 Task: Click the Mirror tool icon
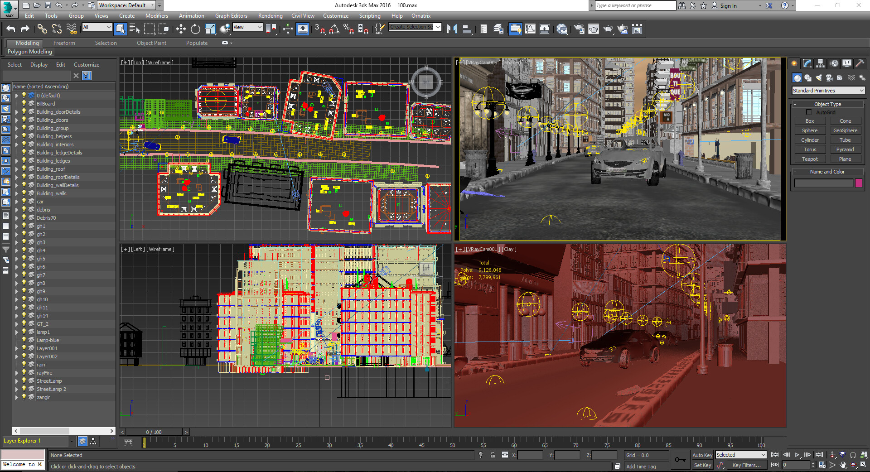pos(452,29)
